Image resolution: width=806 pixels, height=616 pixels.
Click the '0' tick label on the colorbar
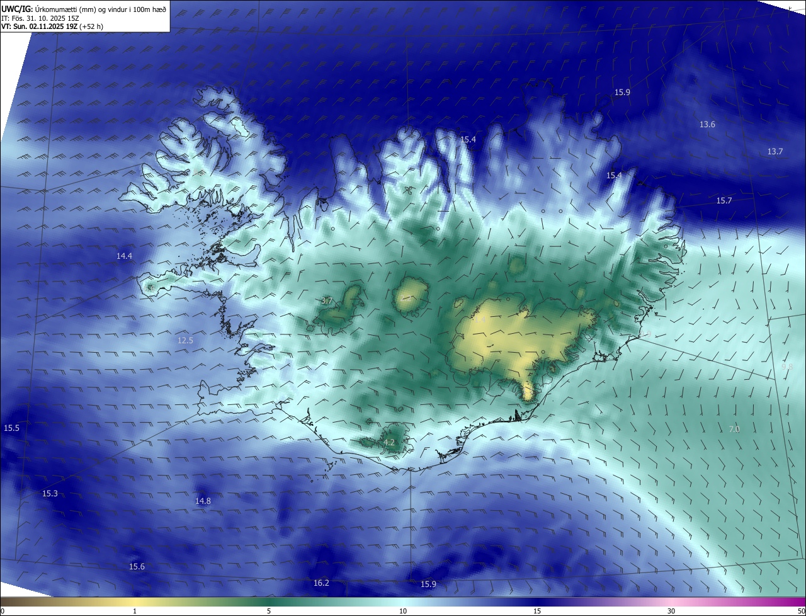(x=3, y=611)
